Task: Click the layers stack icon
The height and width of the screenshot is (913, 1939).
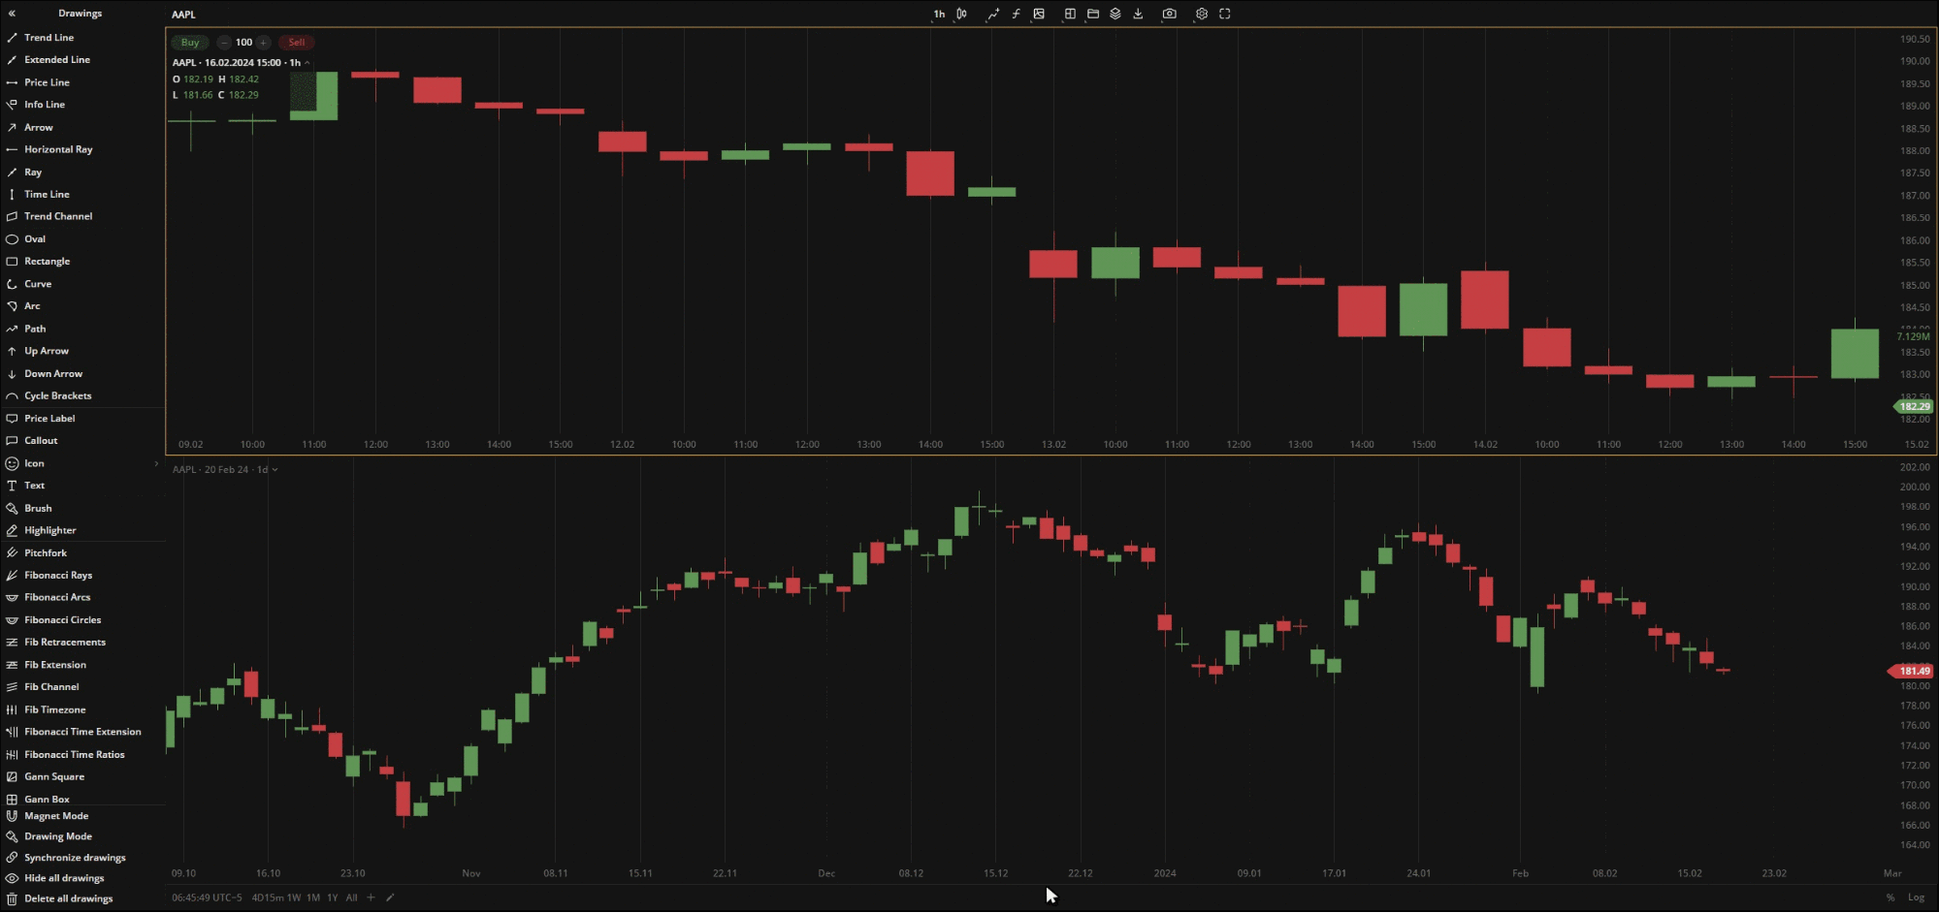Action: [1115, 15]
